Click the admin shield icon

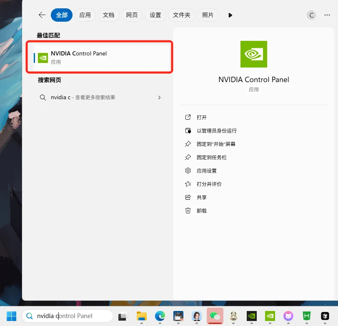pyautogui.click(x=188, y=130)
